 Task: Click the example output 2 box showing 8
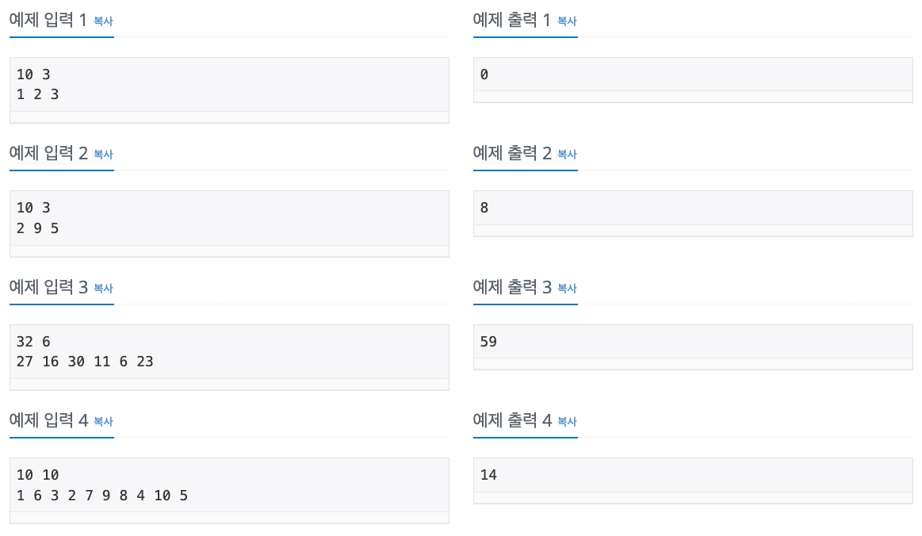693,213
